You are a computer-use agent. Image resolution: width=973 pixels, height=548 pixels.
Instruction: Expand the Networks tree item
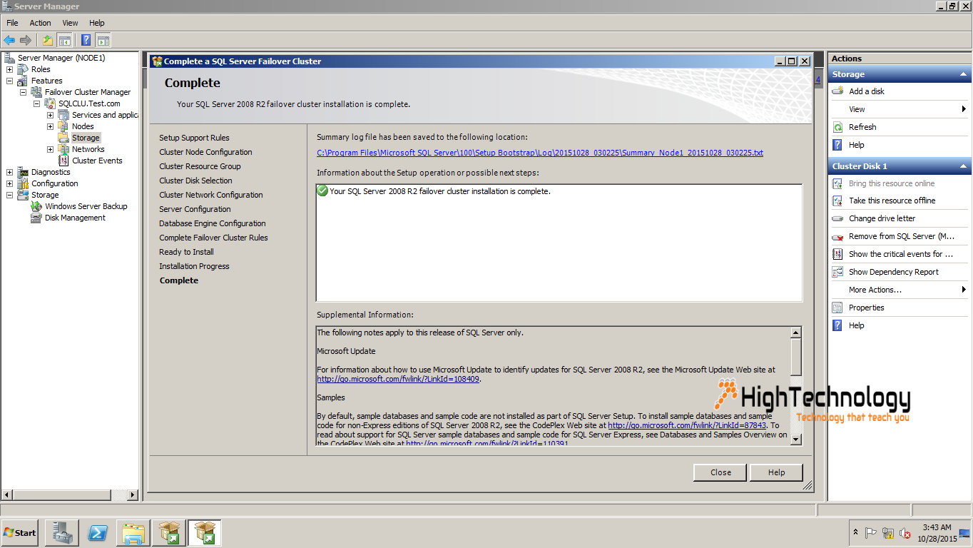tap(50, 149)
